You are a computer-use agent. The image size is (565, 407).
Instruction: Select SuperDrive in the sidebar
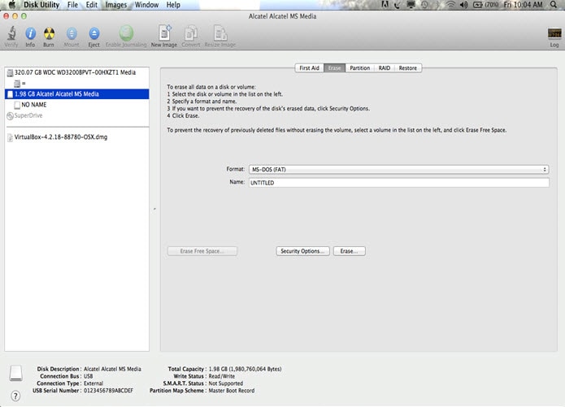pyautogui.click(x=76, y=115)
